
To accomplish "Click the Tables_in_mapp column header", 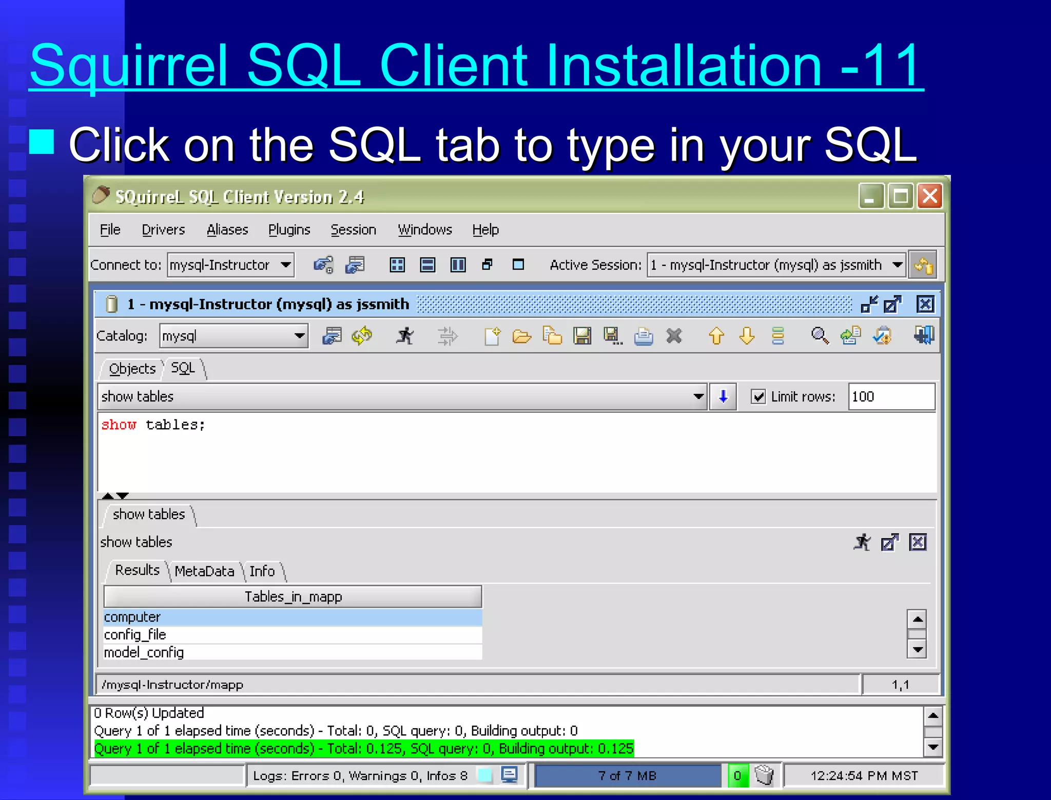I will coord(293,596).
